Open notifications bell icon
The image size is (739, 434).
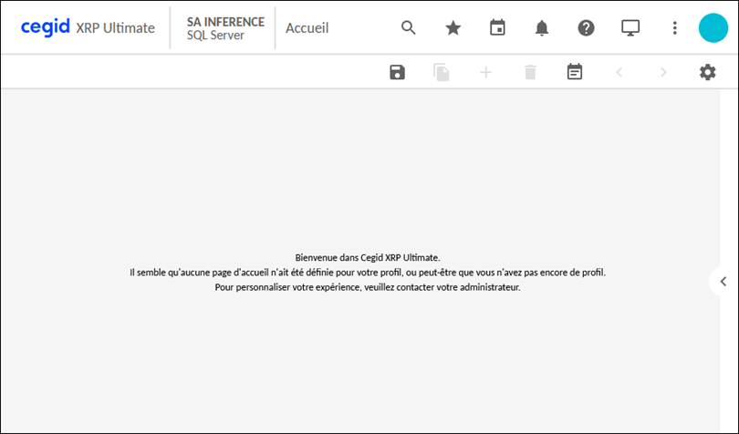pos(542,27)
